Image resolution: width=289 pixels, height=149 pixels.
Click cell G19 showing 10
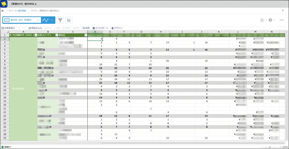[141, 101]
